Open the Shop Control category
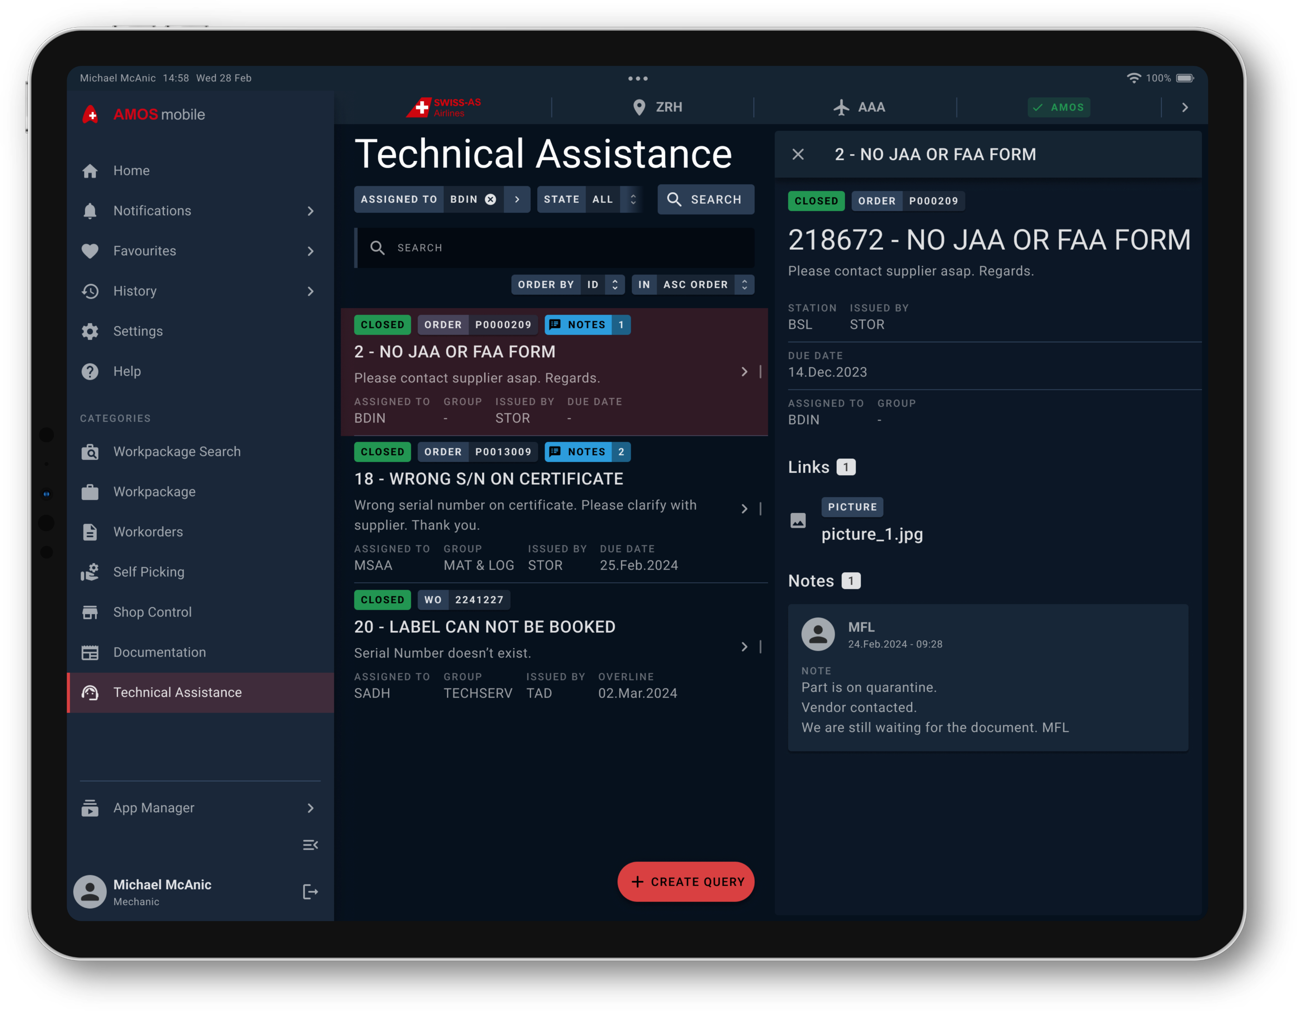Screen dimensions: 1298x1012 pos(152,612)
